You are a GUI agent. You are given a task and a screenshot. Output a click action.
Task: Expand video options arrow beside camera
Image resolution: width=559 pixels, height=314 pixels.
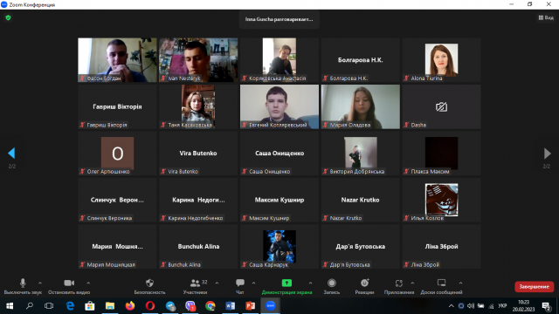coord(88,283)
